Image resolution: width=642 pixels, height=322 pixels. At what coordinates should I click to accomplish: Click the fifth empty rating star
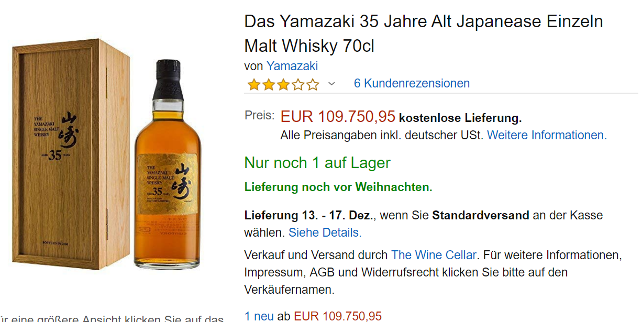(313, 84)
